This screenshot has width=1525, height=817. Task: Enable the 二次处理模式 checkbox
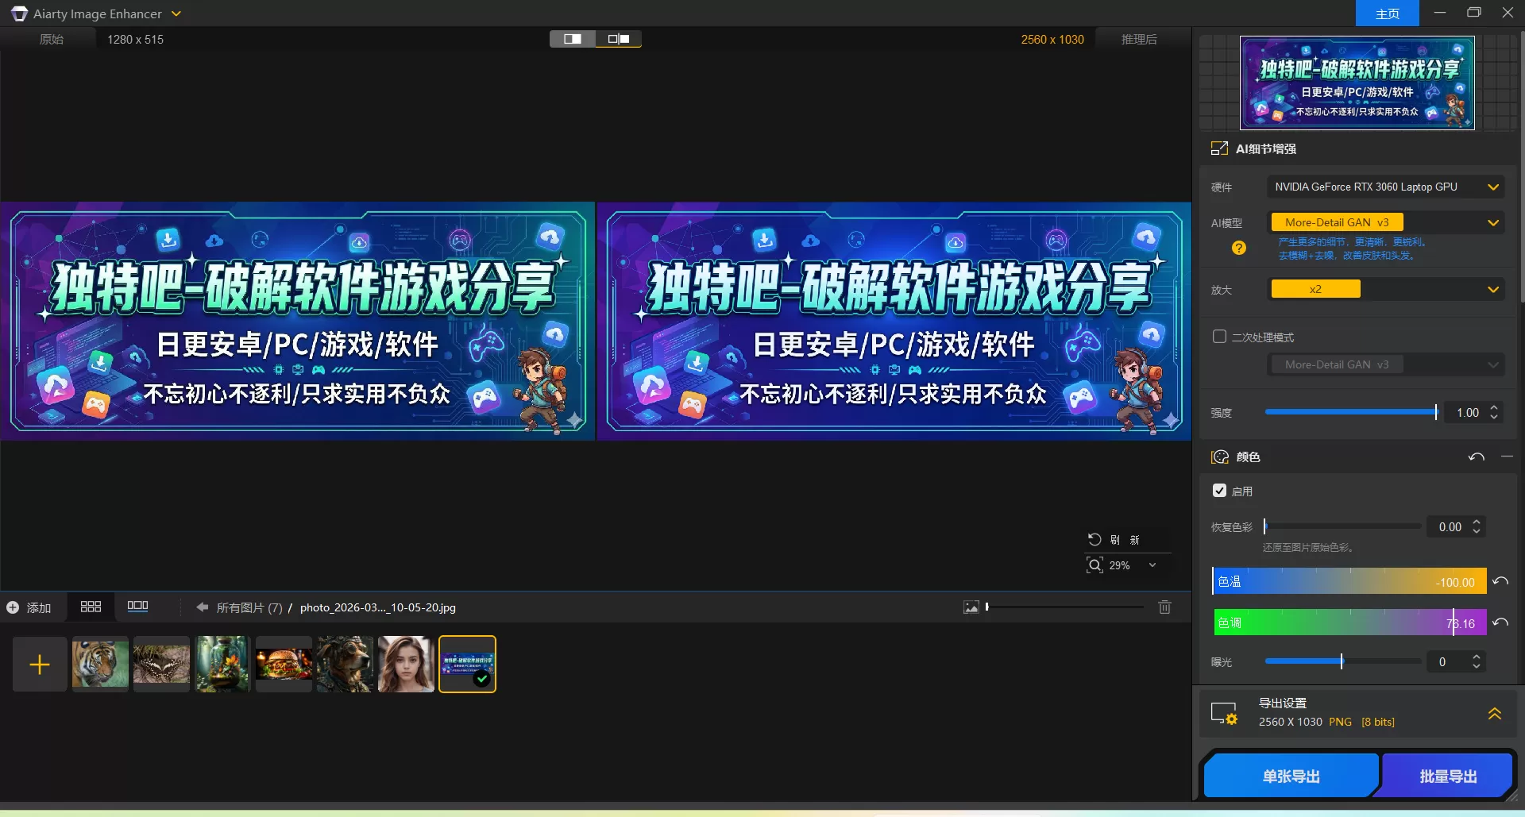click(1219, 336)
